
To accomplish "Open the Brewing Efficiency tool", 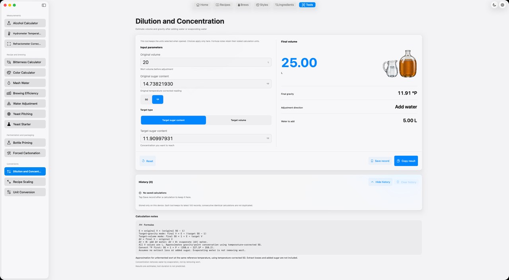I will (x=25, y=93).
